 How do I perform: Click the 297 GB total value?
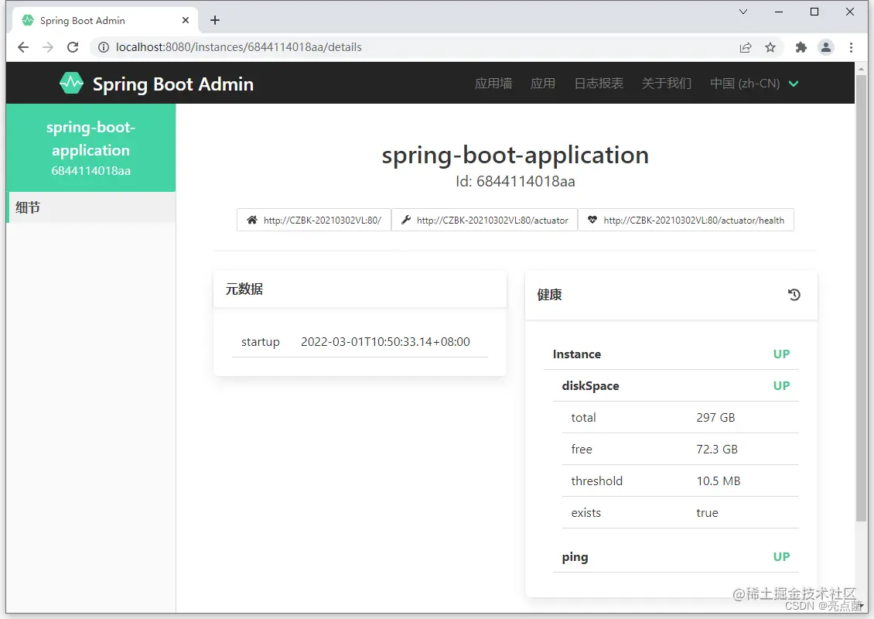pyautogui.click(x=715, y=418)
